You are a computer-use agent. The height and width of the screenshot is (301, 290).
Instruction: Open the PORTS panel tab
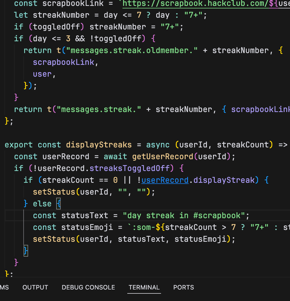(x=183, y=287)
